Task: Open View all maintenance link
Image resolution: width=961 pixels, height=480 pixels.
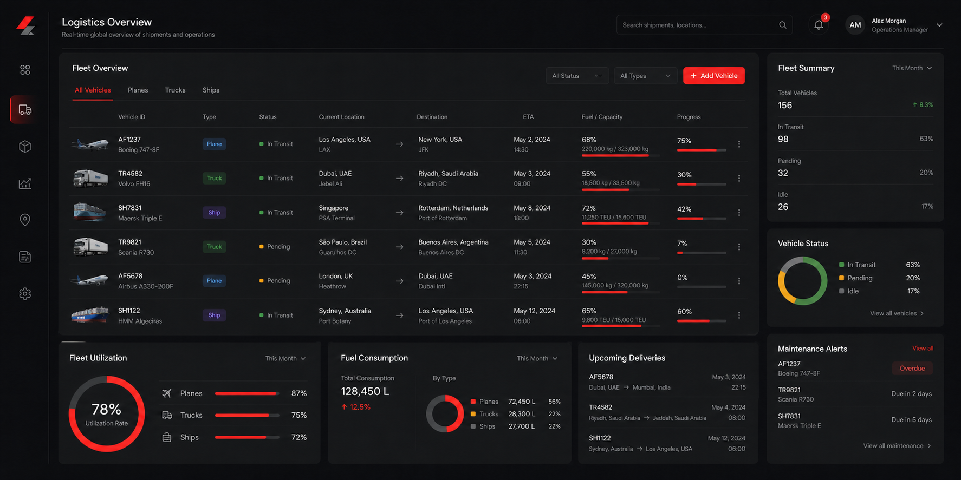Action: click(897, 446)
